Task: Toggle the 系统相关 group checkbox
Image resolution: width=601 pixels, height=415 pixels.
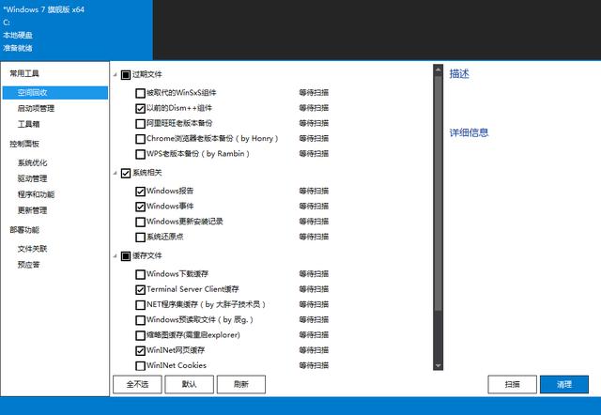Action: coord(126,173)
